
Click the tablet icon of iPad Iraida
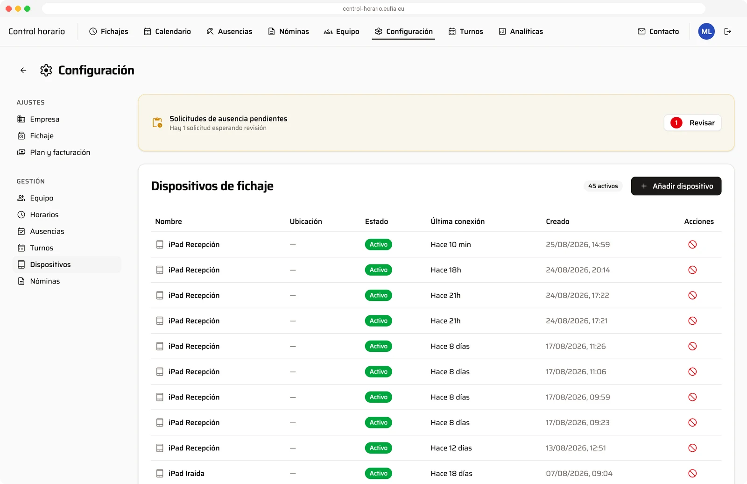160,473
